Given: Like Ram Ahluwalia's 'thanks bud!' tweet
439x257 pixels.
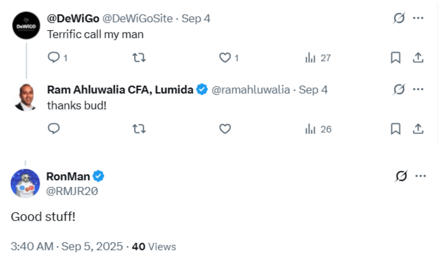Looking at the screenshot, I should pos(225,129).
